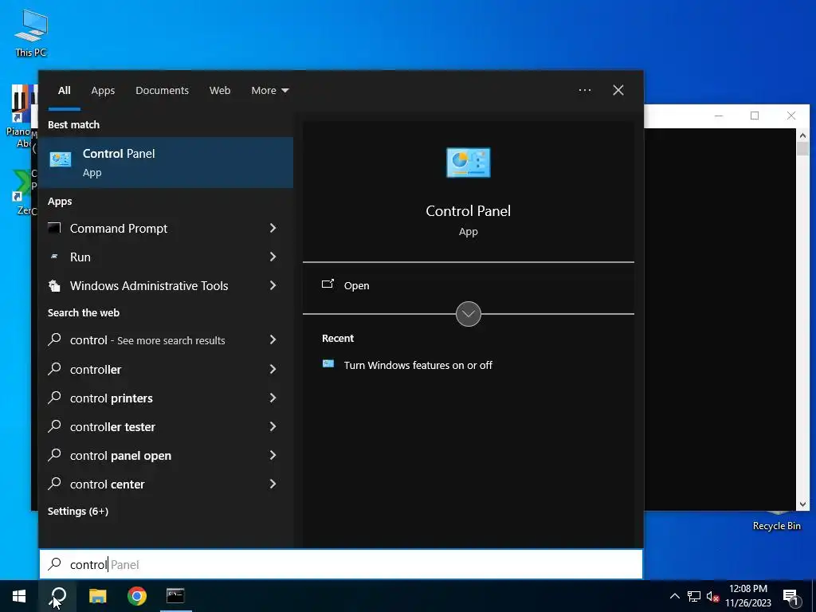
Task: Maximize the background console window
Action: point(755,116)
